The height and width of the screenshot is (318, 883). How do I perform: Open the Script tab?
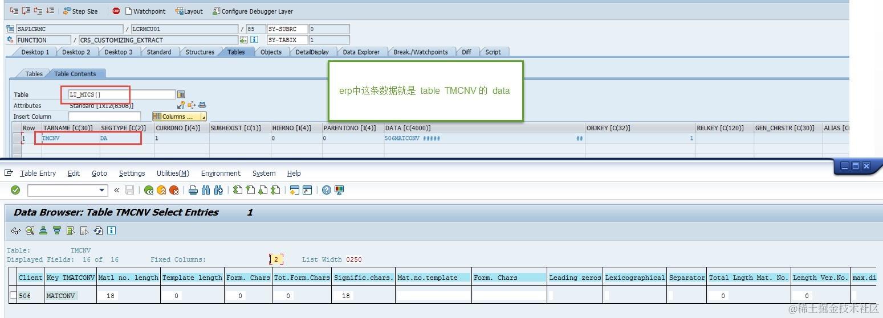pos(493,52)
